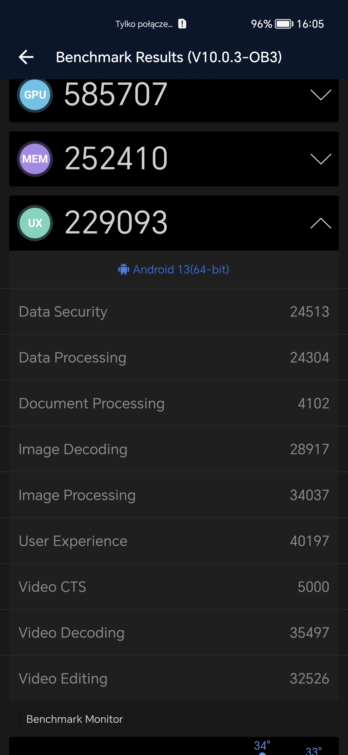Tap the green UX score badge
348x755 pixels.
point(35,223)
